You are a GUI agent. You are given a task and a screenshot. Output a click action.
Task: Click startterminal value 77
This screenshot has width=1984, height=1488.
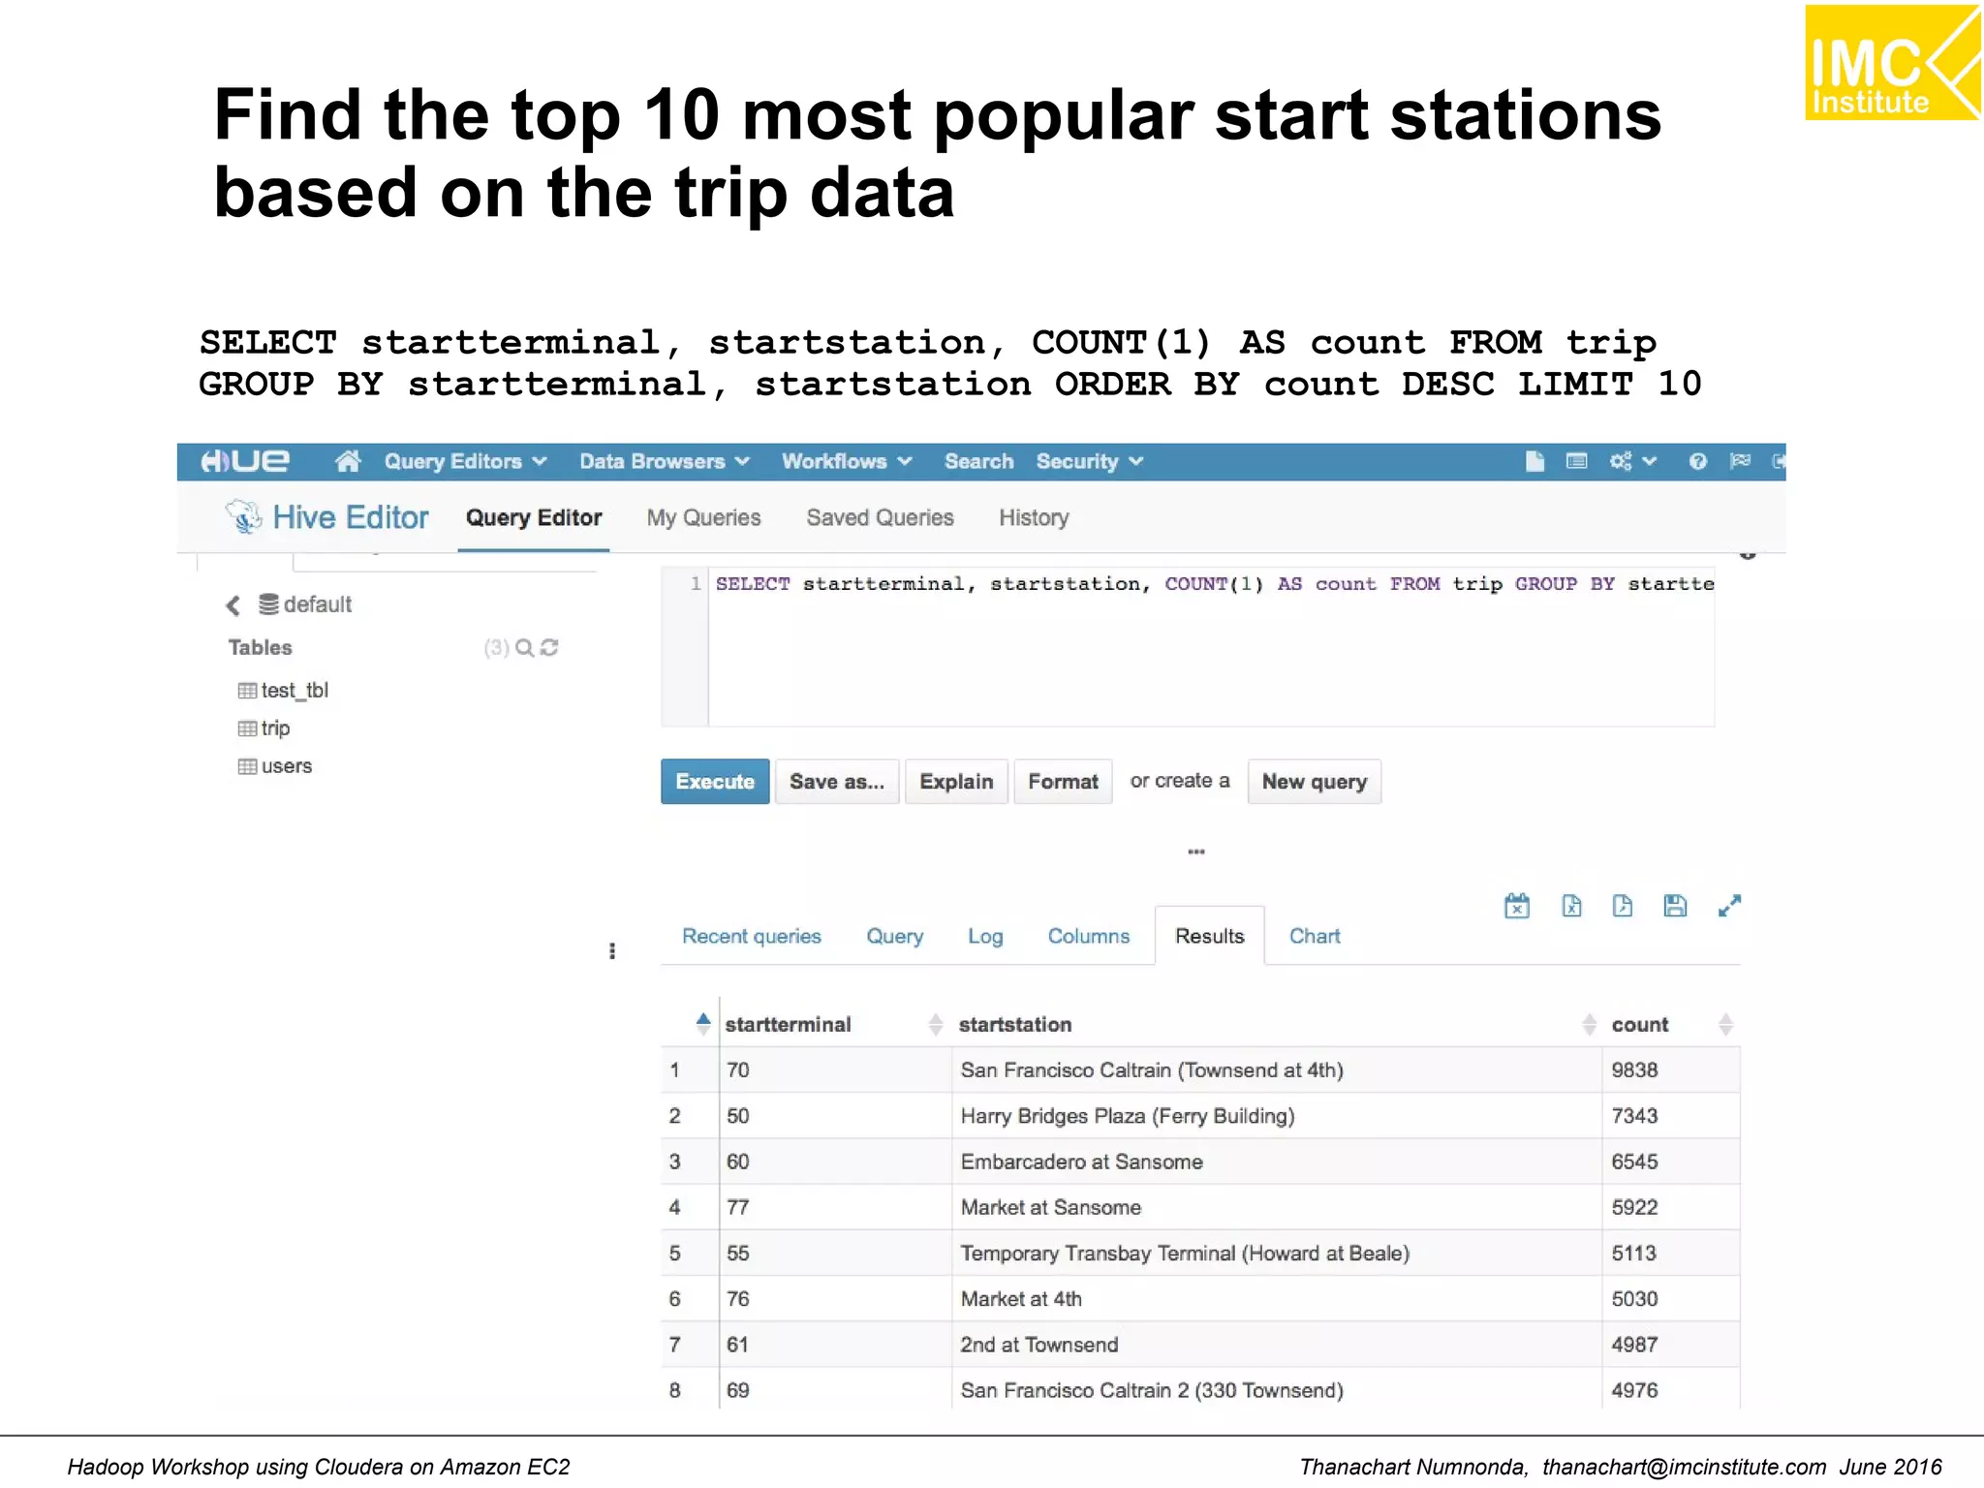click(738, 1208)
